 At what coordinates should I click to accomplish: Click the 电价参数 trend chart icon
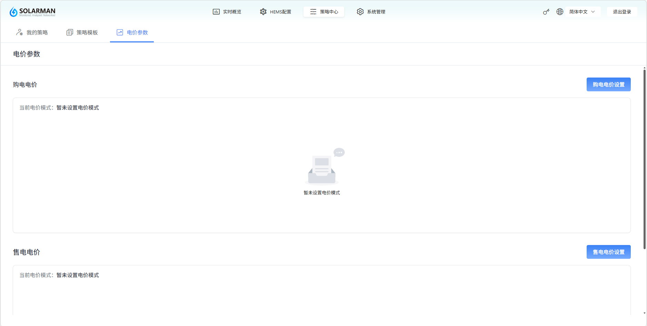click(120, 32)
